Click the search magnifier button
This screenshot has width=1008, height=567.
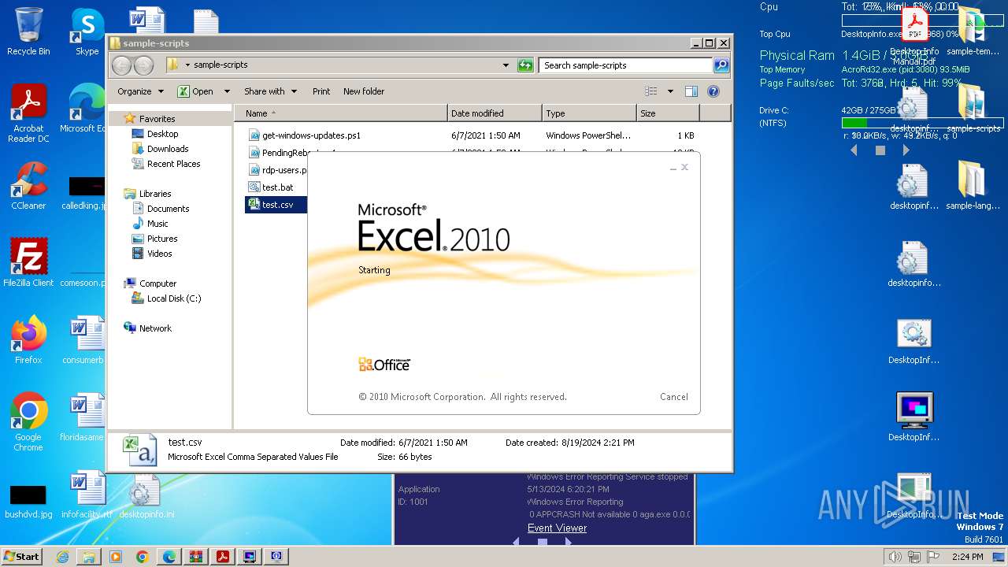tap(721, 65)
